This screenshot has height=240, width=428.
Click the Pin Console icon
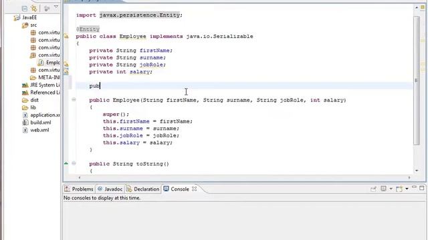pos(373,189)
